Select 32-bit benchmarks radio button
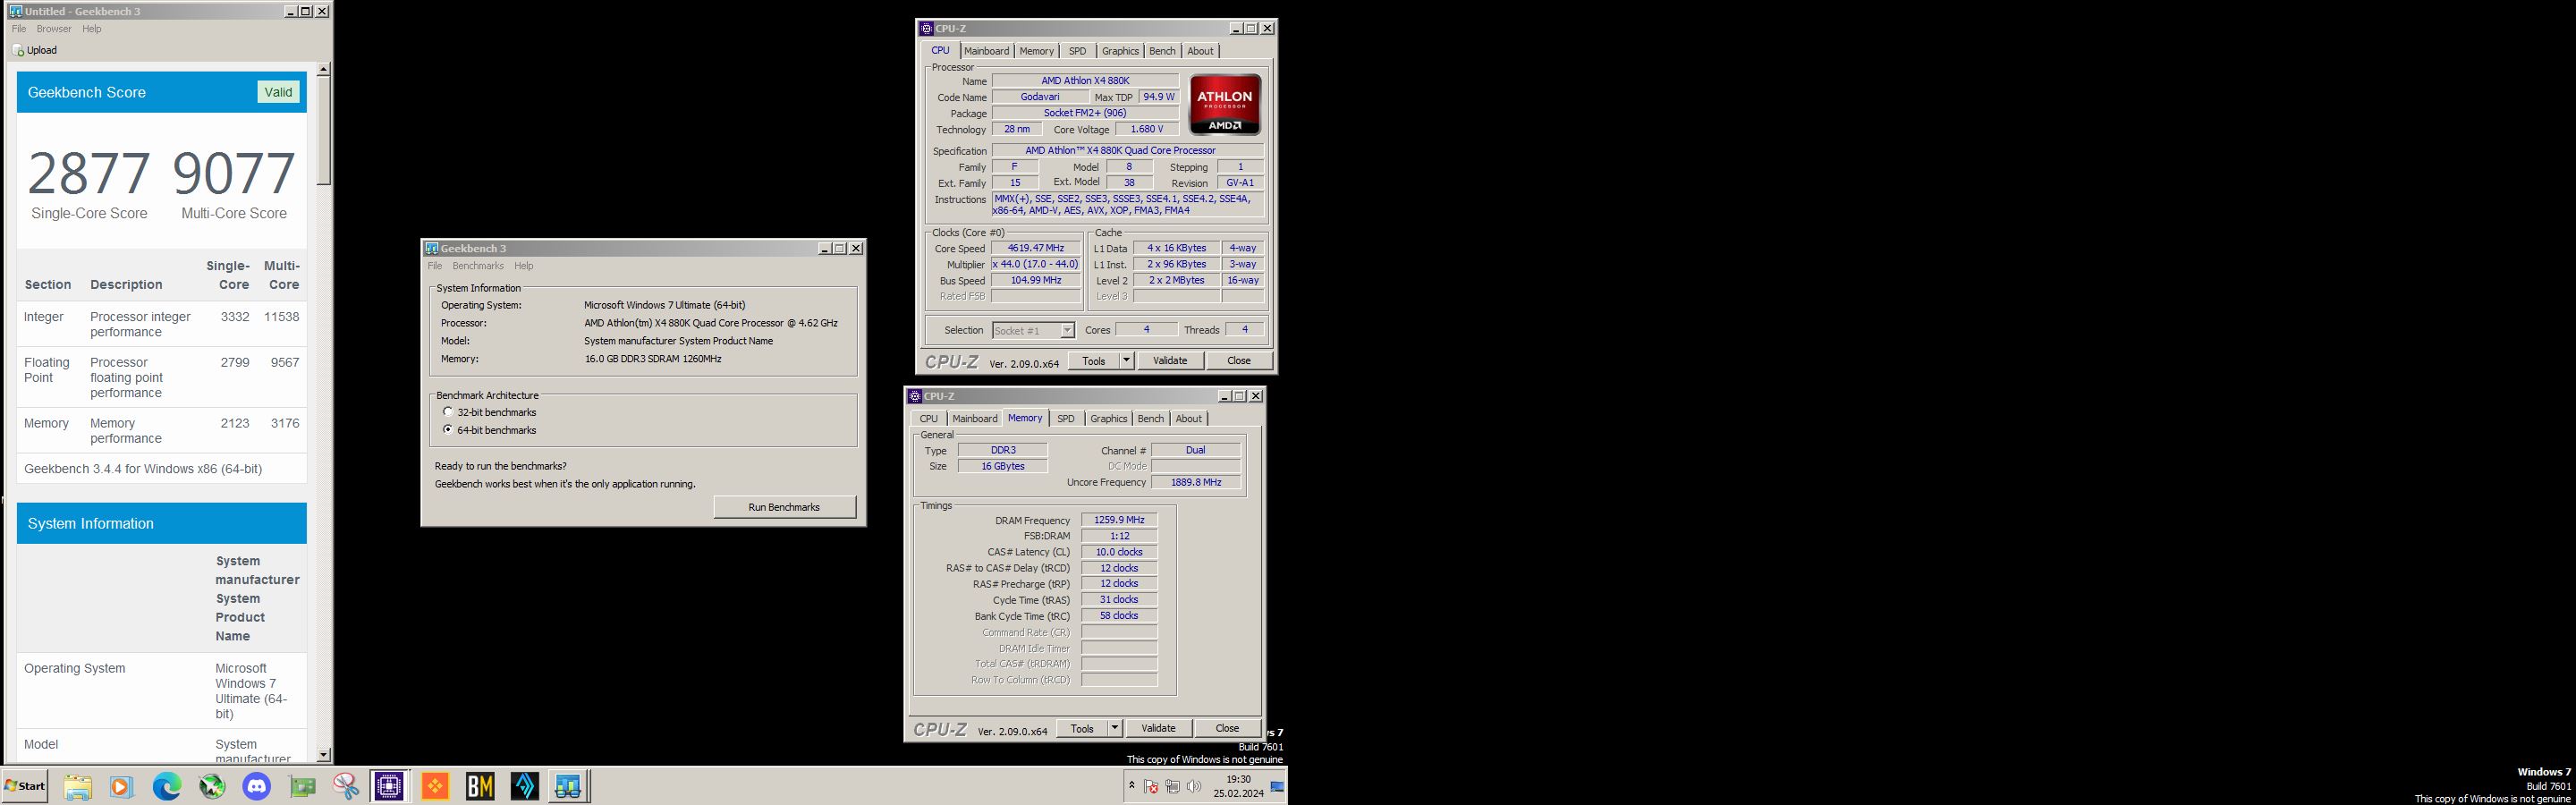 point(448,412)
